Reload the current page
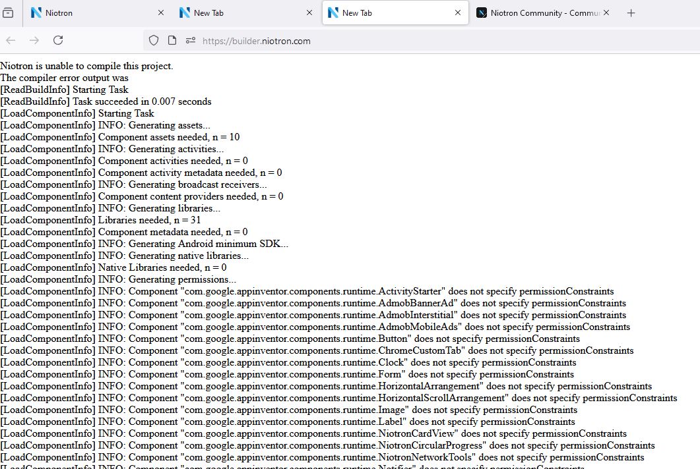 (x=58, y=41)
